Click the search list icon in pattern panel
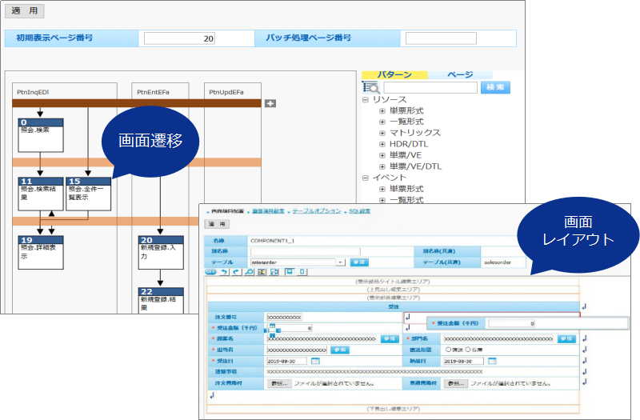The width and height of the screenshot is (640, 420). pyautogui.click(x=371, y=88)
